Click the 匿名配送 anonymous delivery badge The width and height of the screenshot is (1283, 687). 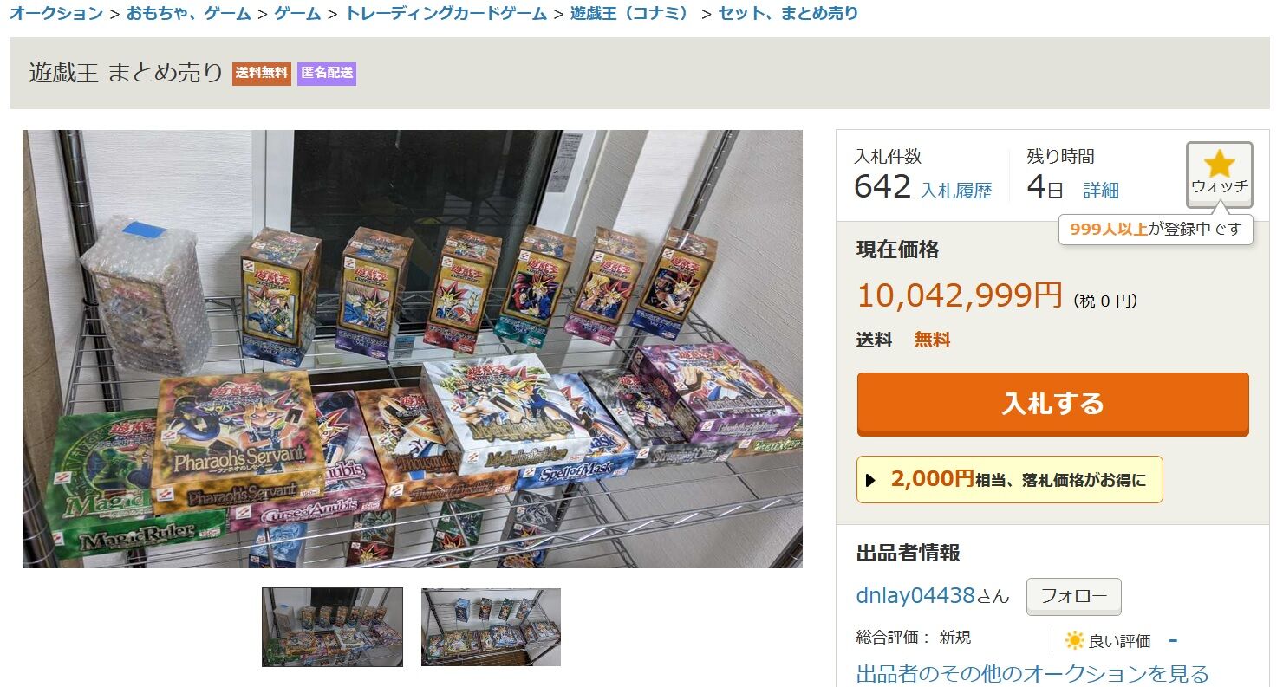coord(327,74)
